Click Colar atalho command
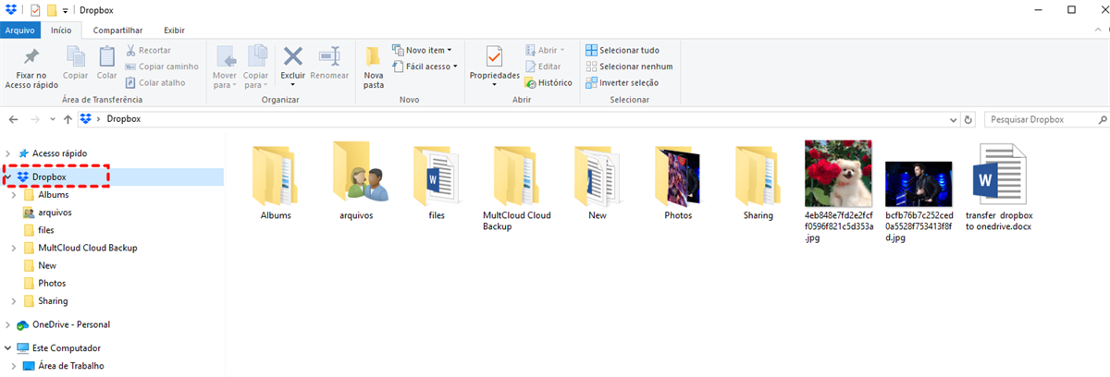This screenshot has height=377, width=1110. pos(154,82)
